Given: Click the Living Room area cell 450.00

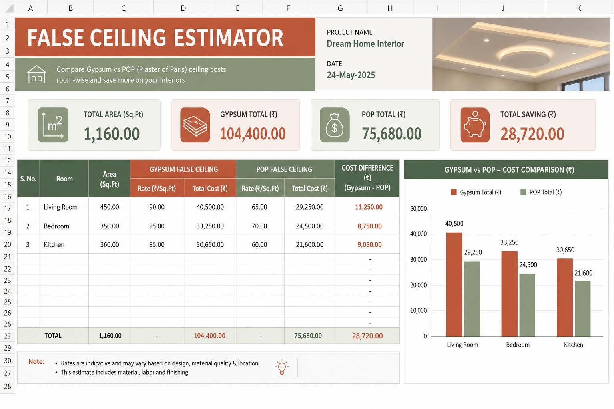Looking at the screenshot, I should (110, 207).
